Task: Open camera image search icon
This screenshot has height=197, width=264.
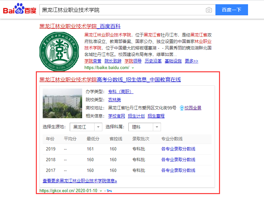Action: click(209, 10)
